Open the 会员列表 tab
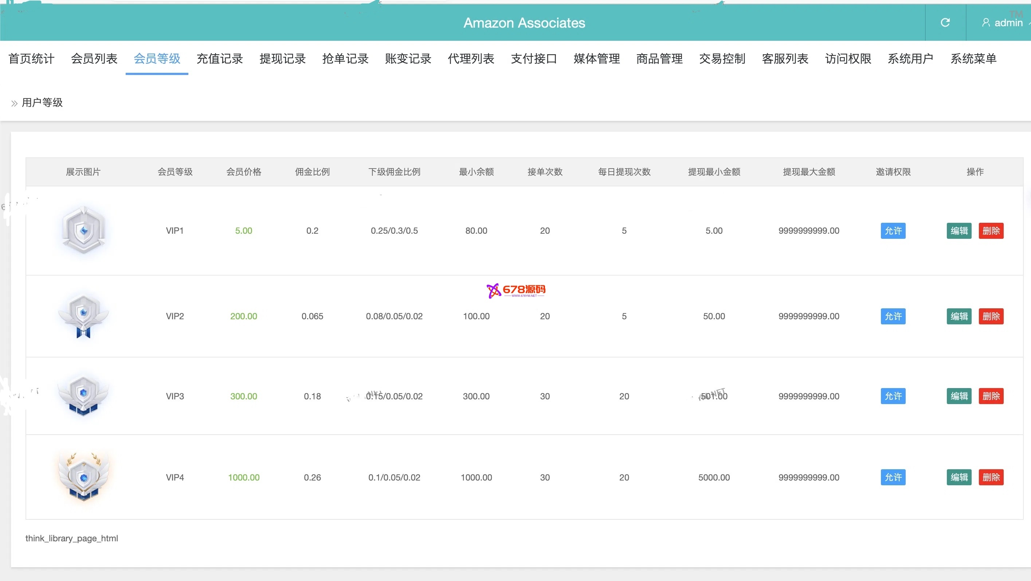Viewport: 1031px width, 581px height. (x=94, y=59)
